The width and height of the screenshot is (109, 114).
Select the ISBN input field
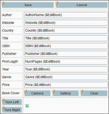[x=66, y=46]
